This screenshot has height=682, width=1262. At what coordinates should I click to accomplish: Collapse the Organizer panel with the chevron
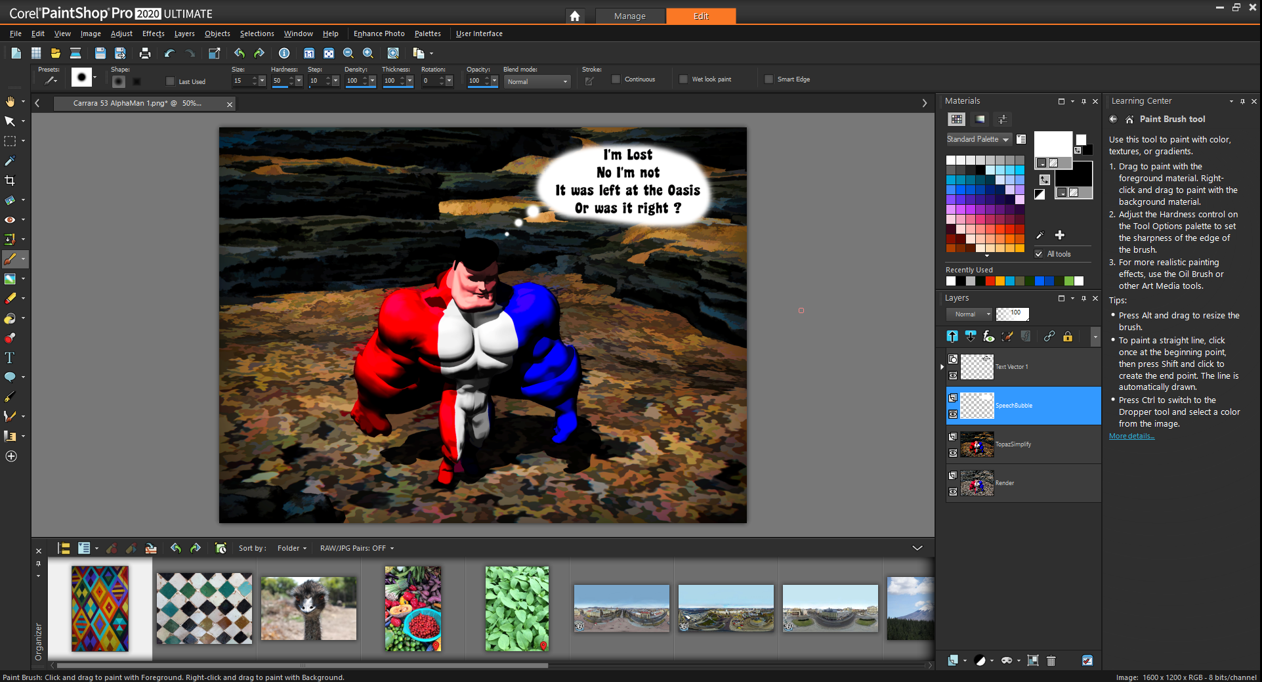[917, 548]
